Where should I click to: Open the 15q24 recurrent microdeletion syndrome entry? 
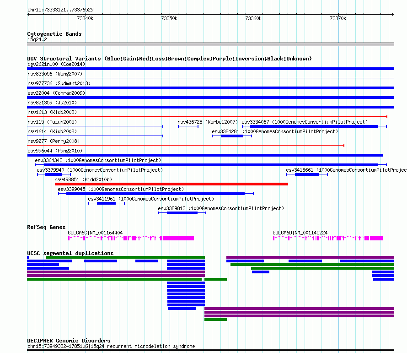tap(111, 346)
